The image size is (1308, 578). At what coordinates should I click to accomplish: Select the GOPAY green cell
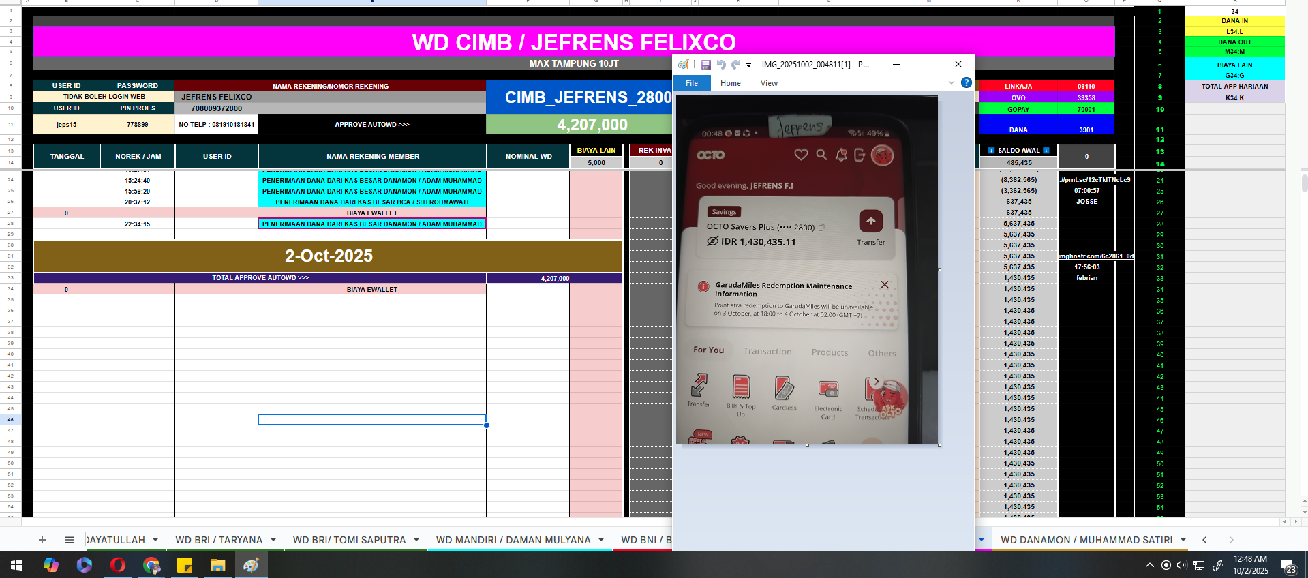1018,109
